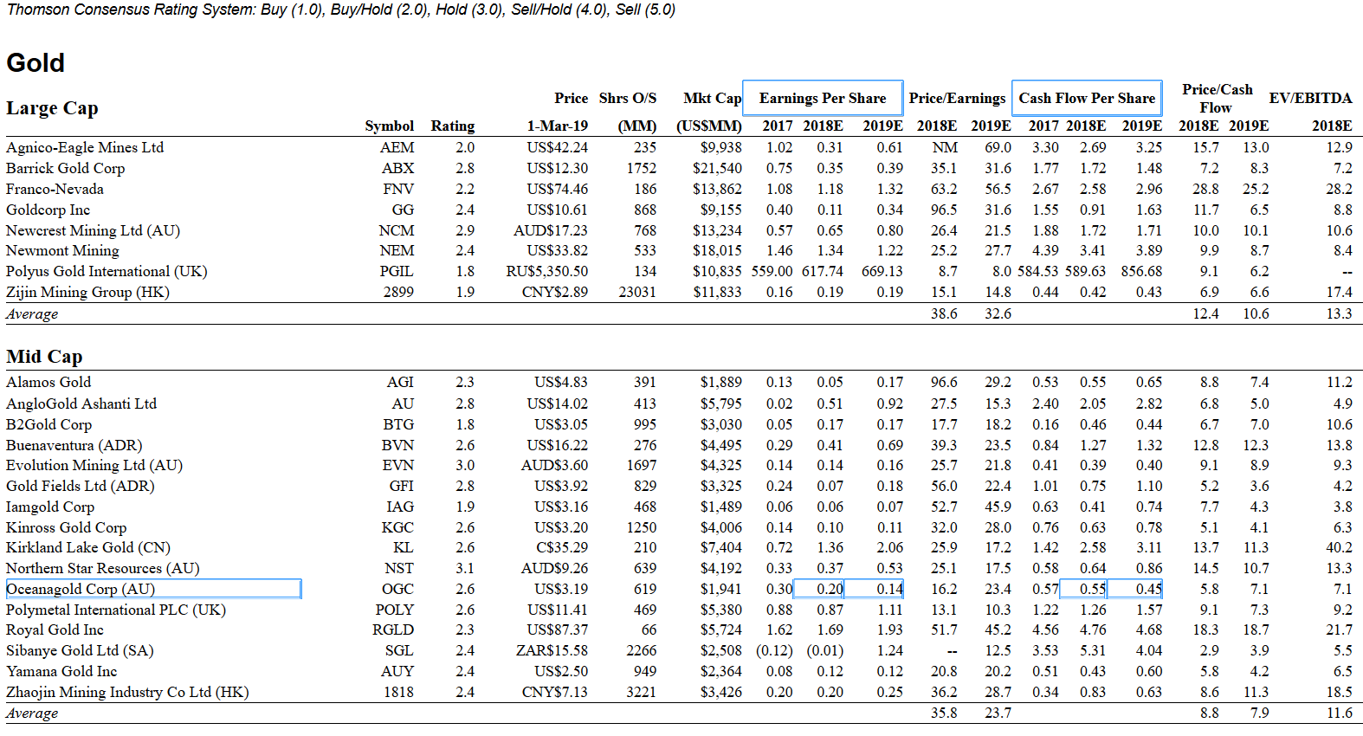Click the "$1,941" market cap value

[x=721, y=589]
